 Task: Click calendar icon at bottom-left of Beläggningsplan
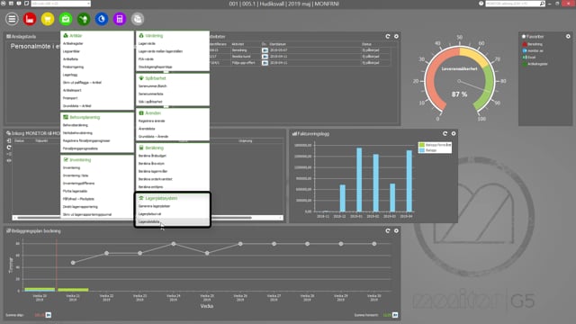point(49,315)
